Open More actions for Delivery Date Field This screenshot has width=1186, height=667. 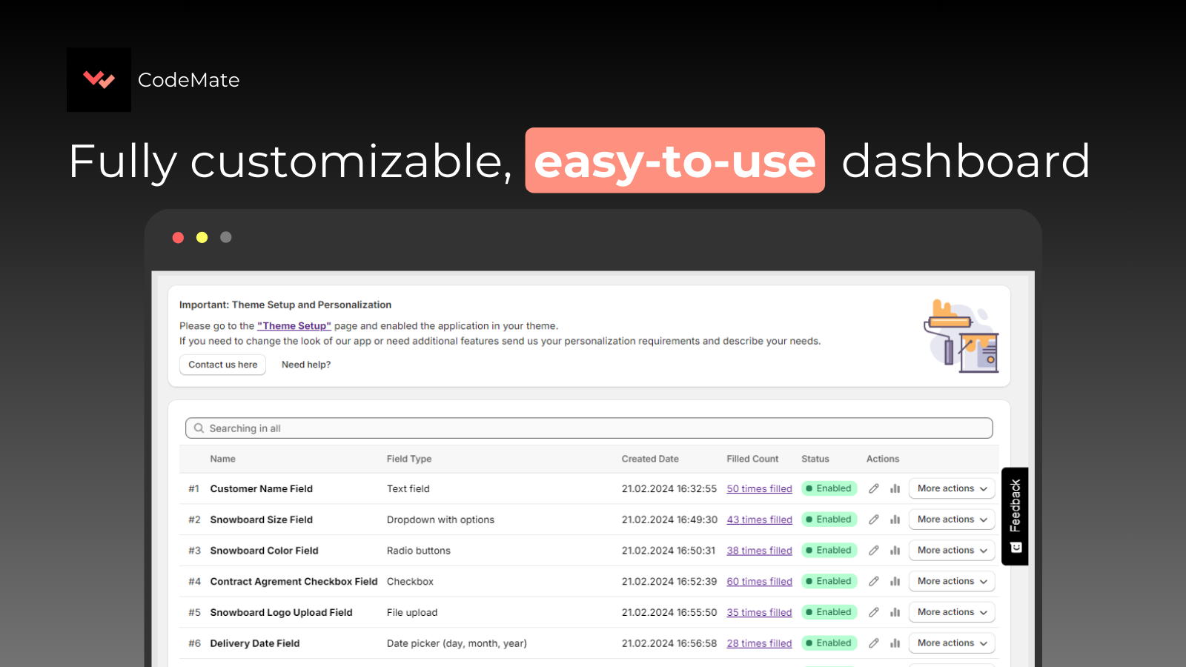pyautogui.click(x=951, y=643)
